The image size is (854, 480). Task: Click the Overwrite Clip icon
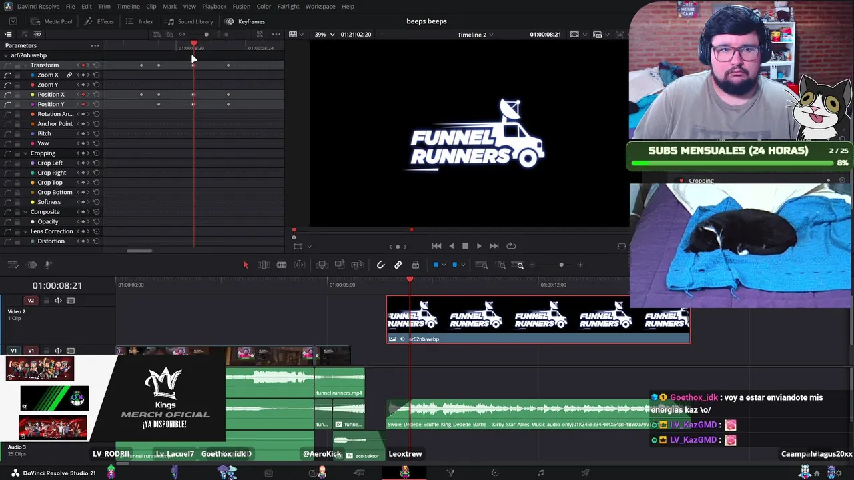340,265
